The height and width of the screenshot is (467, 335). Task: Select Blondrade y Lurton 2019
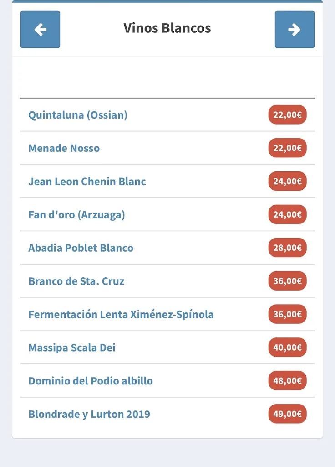(x=89, y=415)
